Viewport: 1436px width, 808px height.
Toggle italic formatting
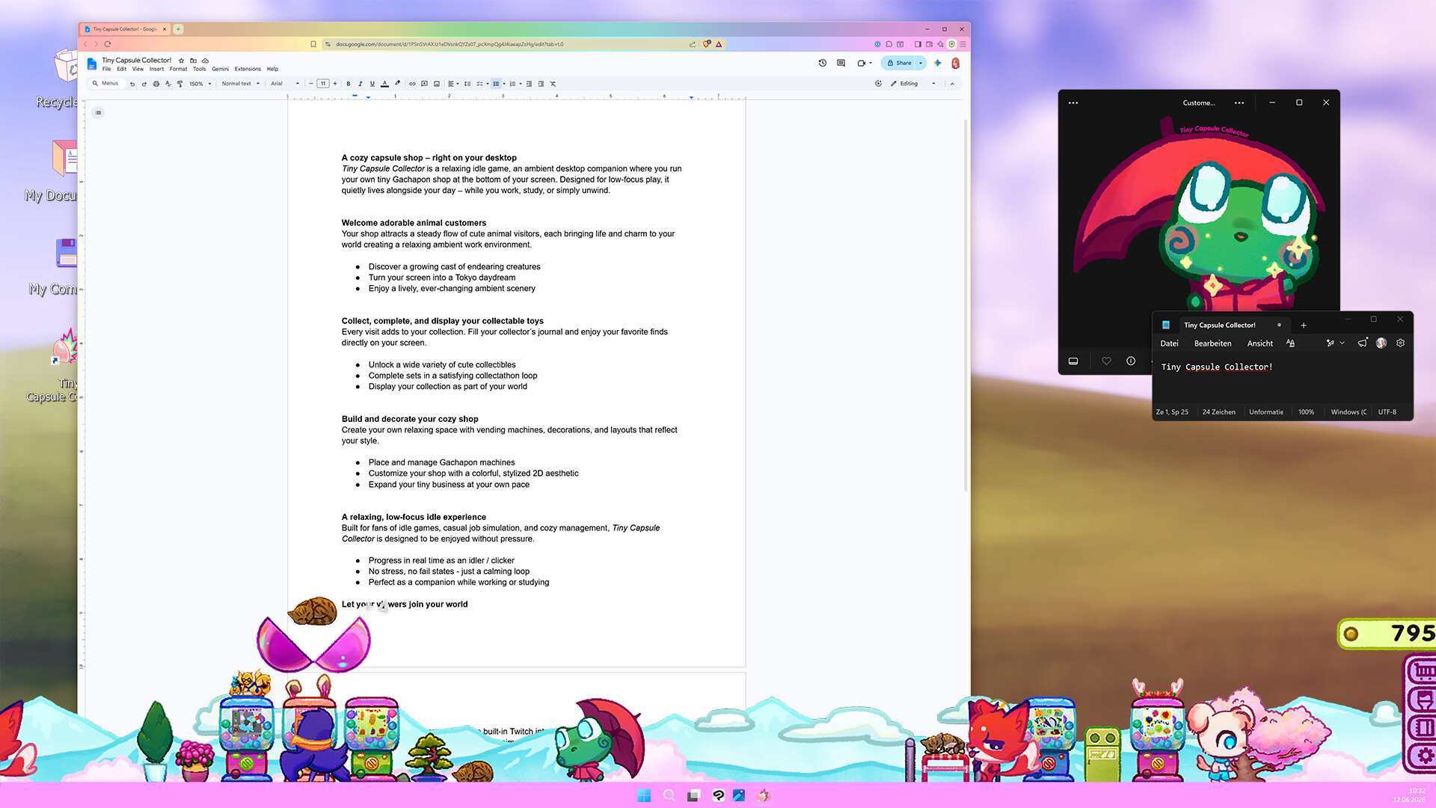pyautogui.click(x=360, y=84)
